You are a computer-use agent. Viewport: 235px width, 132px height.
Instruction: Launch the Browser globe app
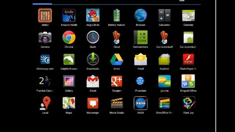(141, 15)
